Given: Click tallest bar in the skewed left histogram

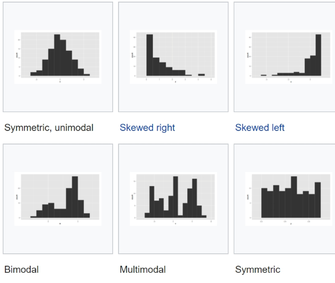Looking at the screenshot, I should [x=318, y=56].
